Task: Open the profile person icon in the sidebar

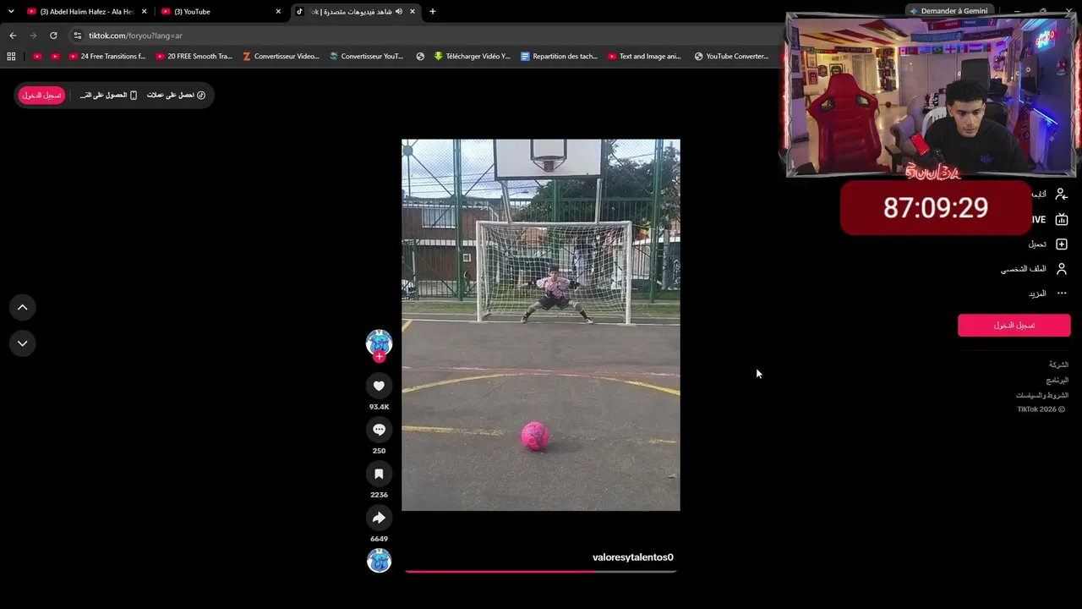Action: [x=1062, y=269]
